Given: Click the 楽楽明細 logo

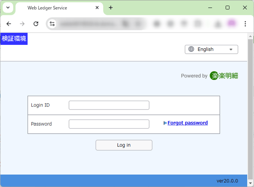Looking at the screenshot, I should tap(224, 76).
